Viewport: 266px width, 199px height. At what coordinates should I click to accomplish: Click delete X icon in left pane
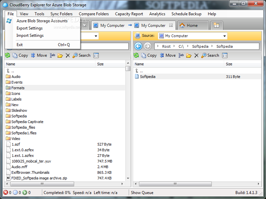coord(68,55)
